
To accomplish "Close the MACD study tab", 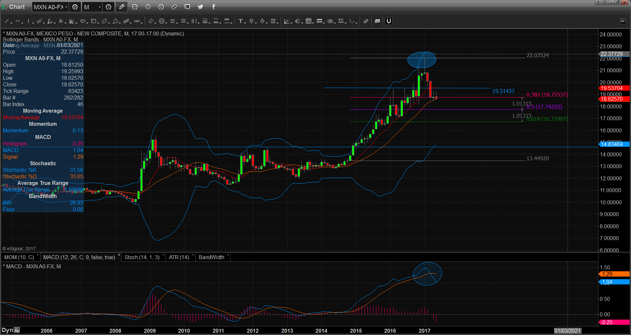I will point(119,255).
